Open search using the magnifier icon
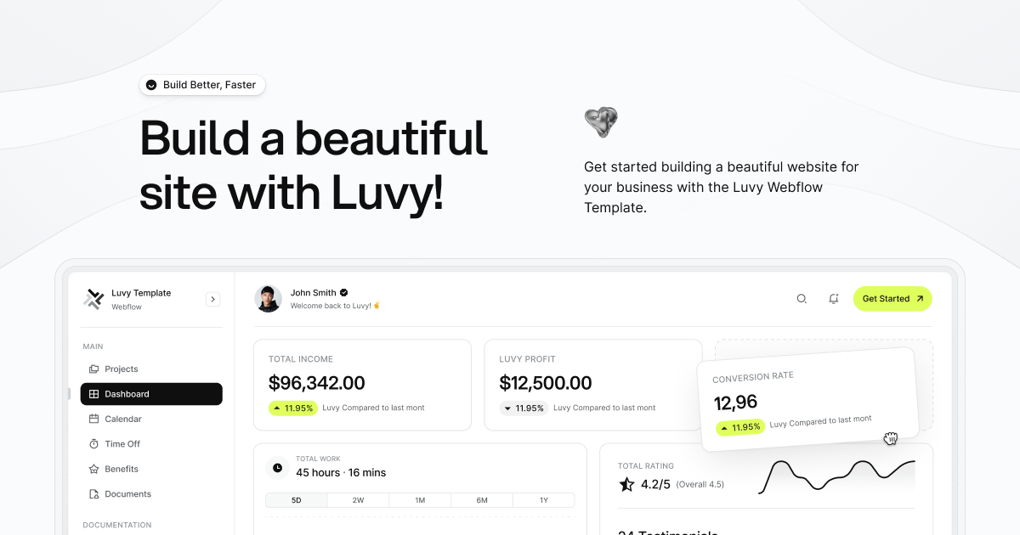The height and width of the screenshot is (535, 1020). pyautogui.click(x=802, y=298)
